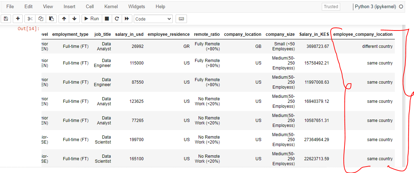Open the Insert menu

point(70,7)
